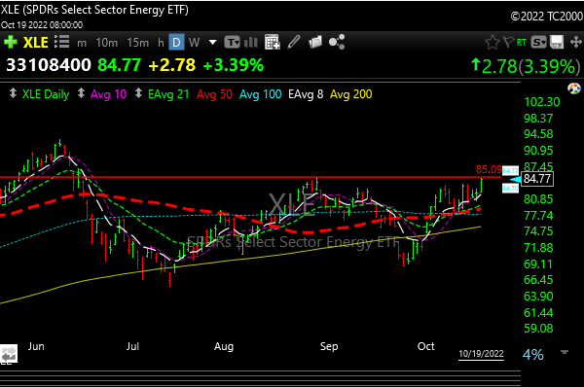584x387 pixels.
Task: Click the swap arrows icon at chart bottom-left
Action: [9, 354]
